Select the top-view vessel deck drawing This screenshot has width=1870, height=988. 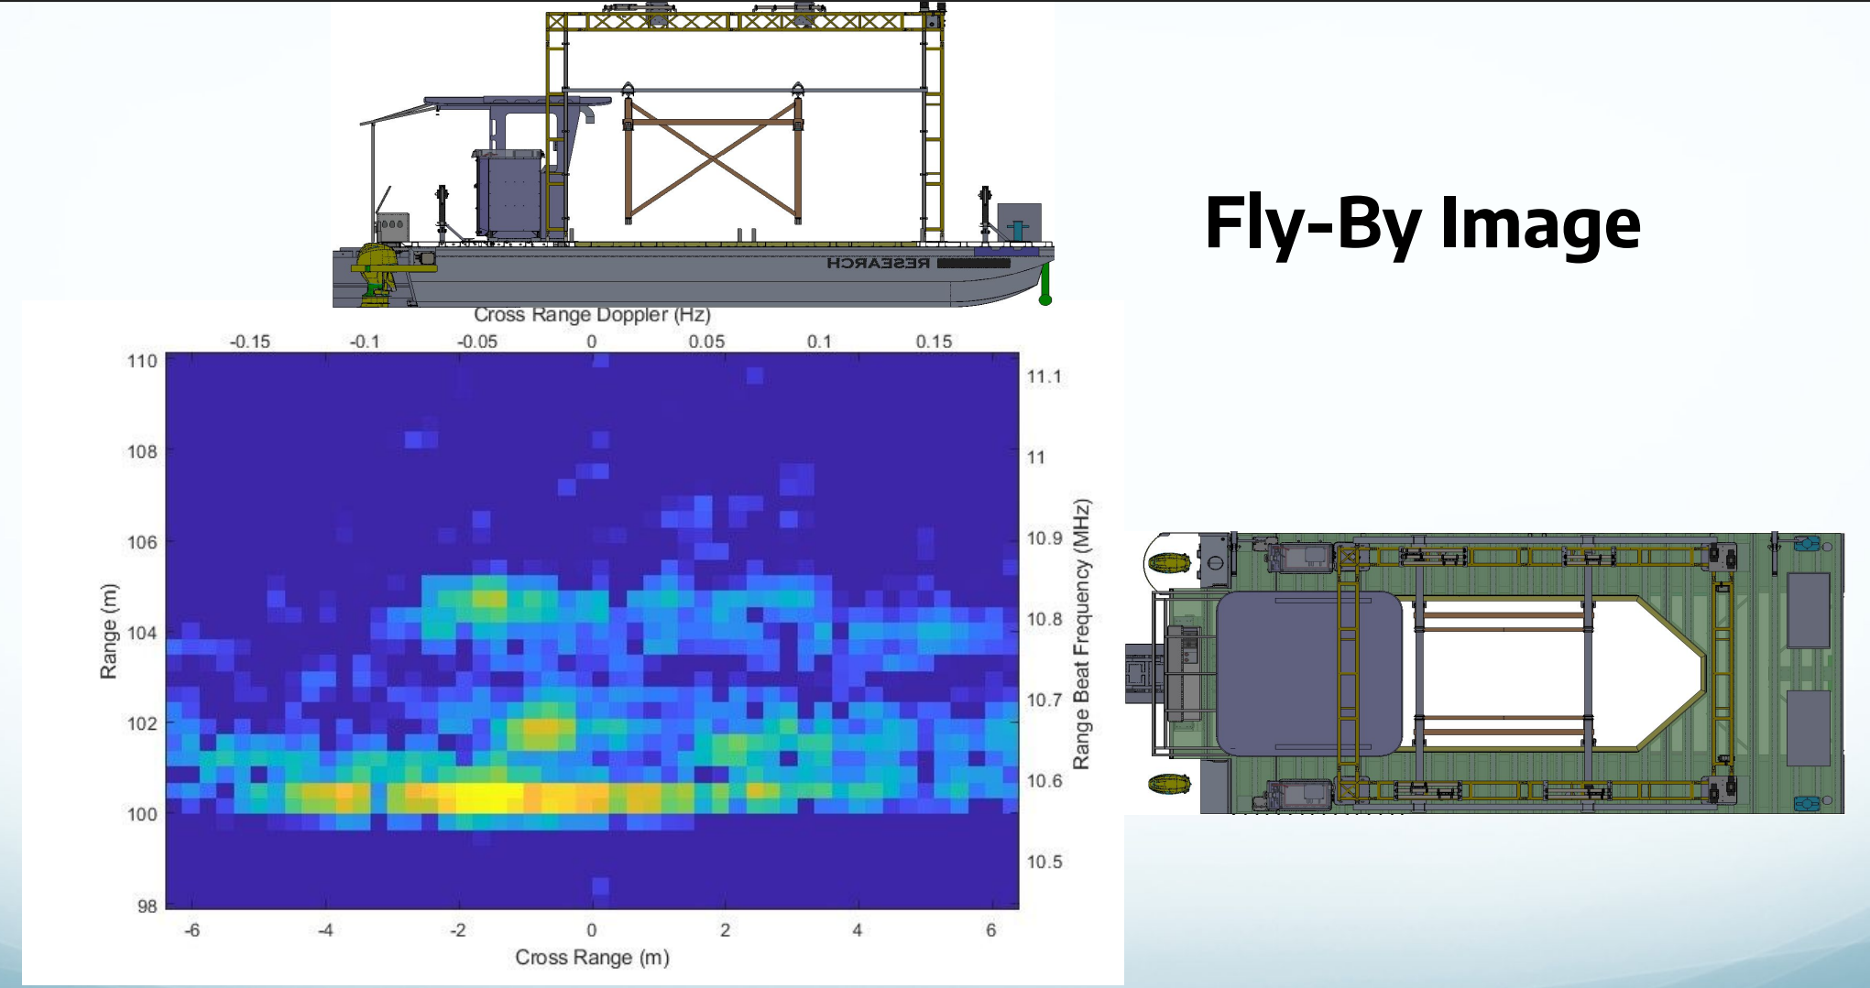(1484, 673)
